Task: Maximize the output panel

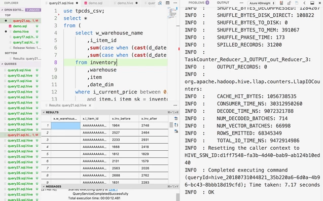Action: (312, 3)
